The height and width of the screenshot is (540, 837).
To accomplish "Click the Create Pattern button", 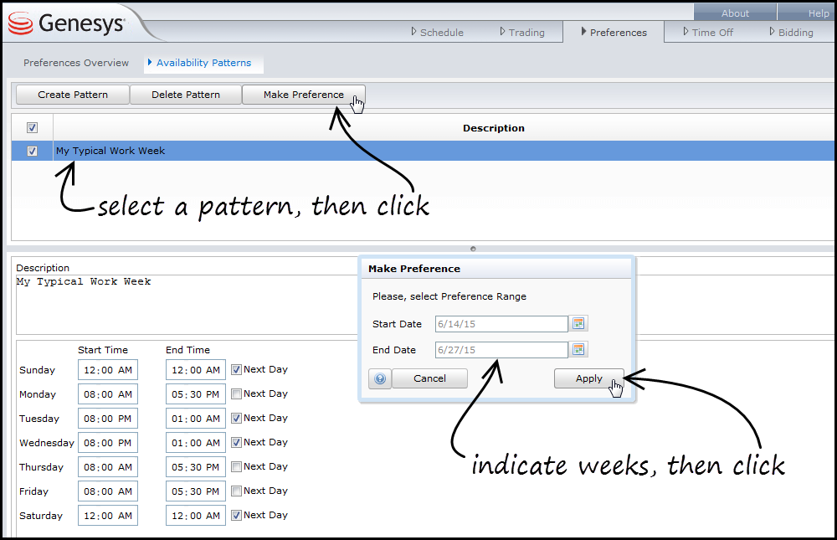I will tap(73, 95).
